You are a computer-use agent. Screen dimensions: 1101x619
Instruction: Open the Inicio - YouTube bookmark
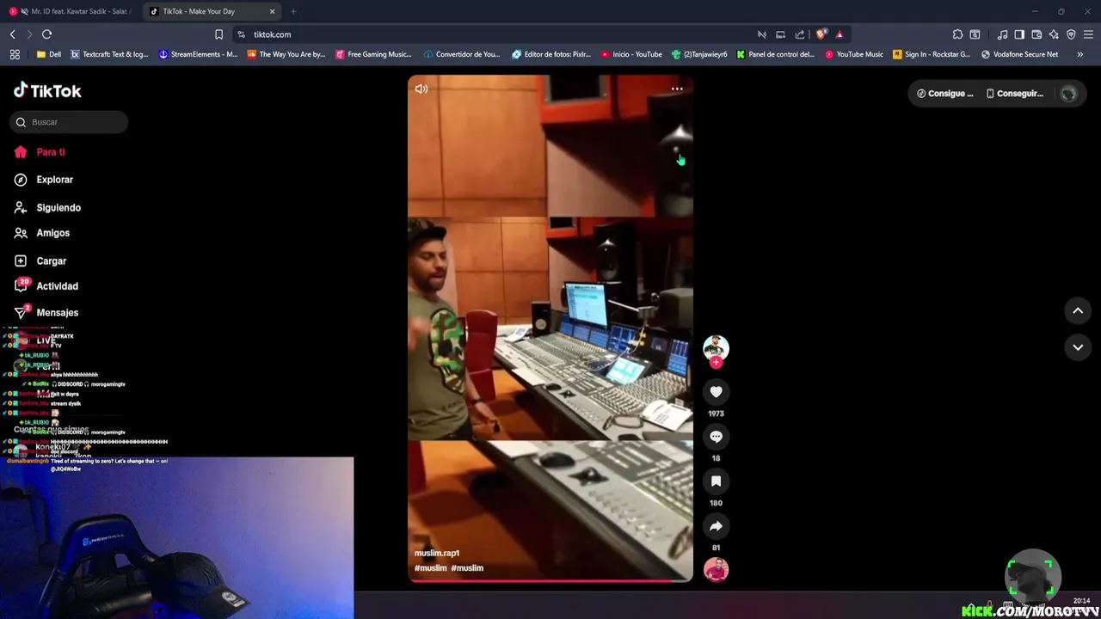(x=631, y=54)
